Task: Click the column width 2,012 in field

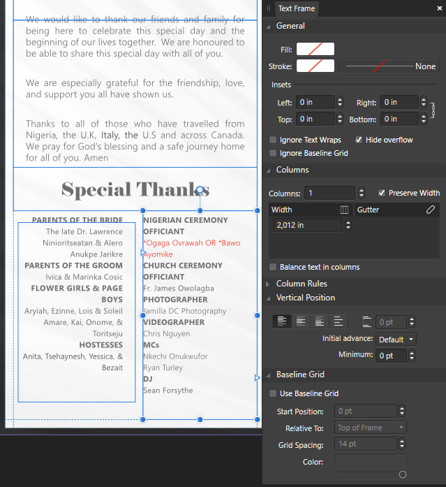Action: [x=307, y=225]
